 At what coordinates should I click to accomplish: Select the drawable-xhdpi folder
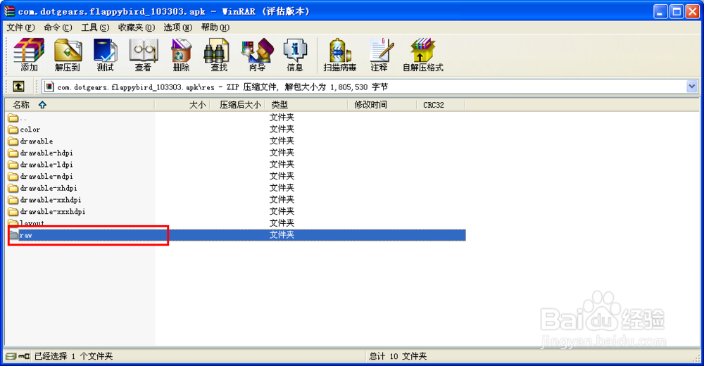click(x=43, y=188)
